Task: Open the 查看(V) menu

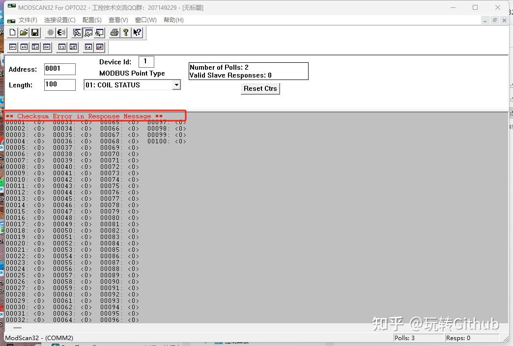Action: (x=118, y=20)
